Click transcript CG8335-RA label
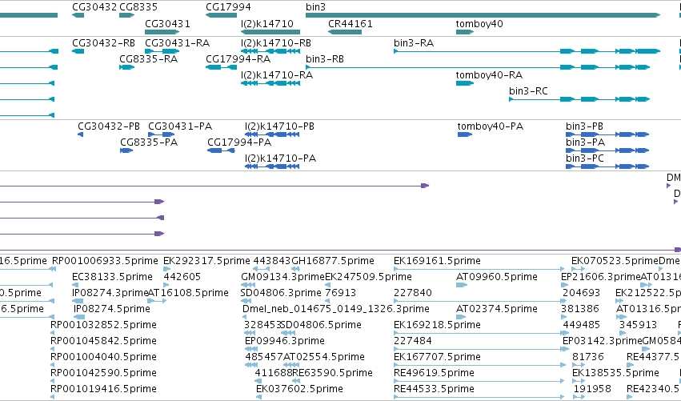 click(x=149, y=58)
